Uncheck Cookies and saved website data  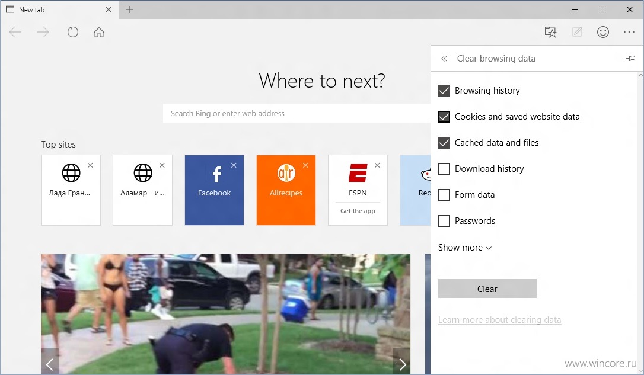[444, 117]
